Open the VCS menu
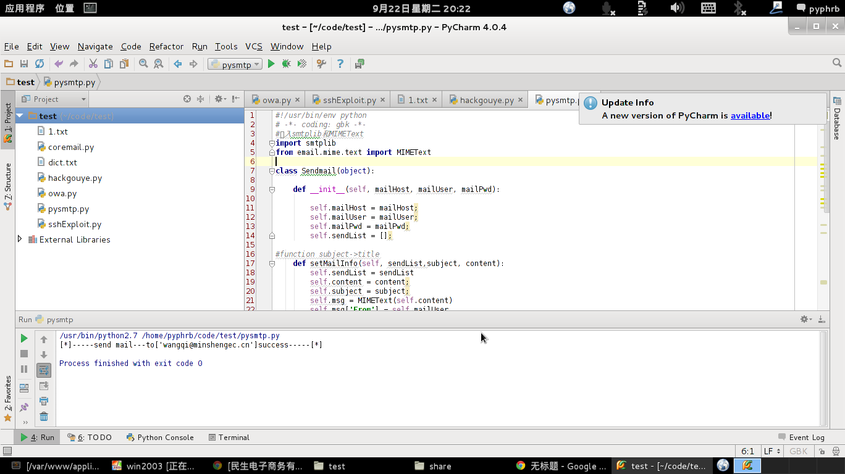 click(254, 46)
